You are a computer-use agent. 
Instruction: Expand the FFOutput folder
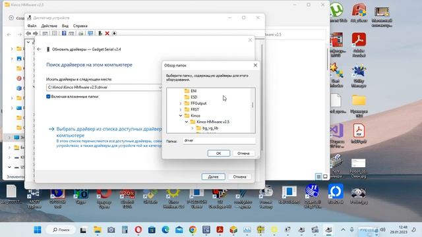(181, 103)
